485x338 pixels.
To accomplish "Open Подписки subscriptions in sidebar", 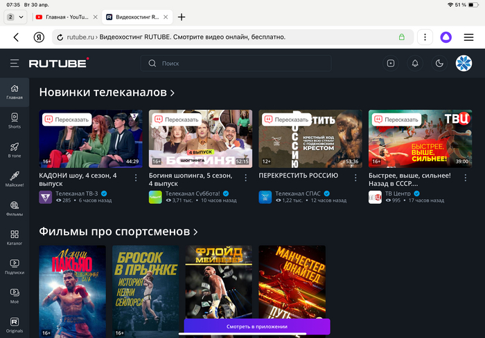I will coord(15,266).
